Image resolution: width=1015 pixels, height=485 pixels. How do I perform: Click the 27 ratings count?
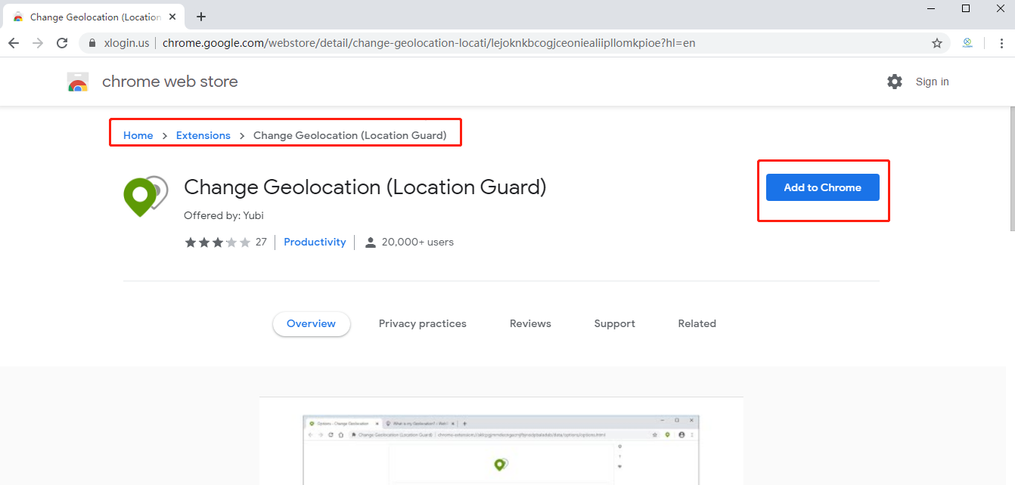click(261, 242)
